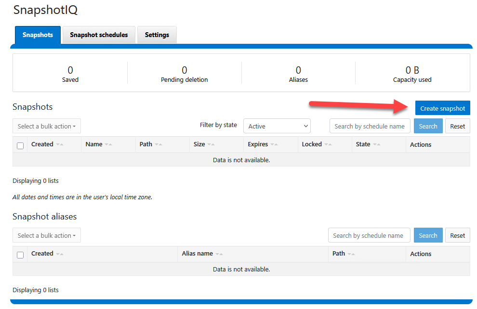
Task: Expand bulk actions for snapshot aliases
Action: [x=46, y=235]
